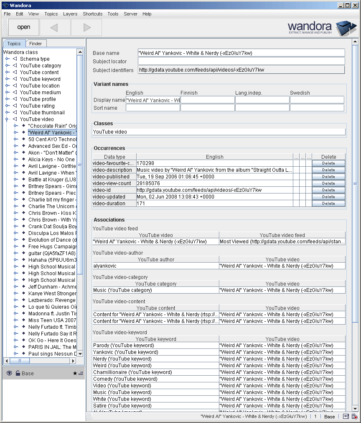Viewport: 361px width, 423px height.
Task: Click the Wandora logo in toolbar
Action: click(322, 28)
